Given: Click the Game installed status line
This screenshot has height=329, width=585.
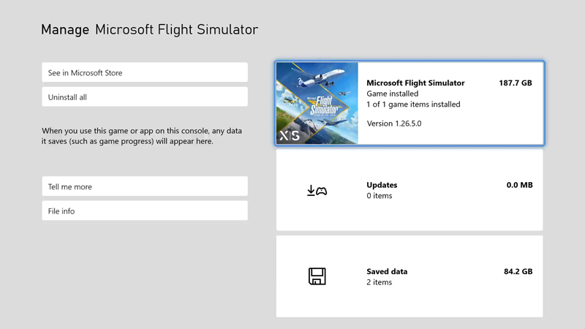Looking at the screenshot, I should (x=392, y=94).
